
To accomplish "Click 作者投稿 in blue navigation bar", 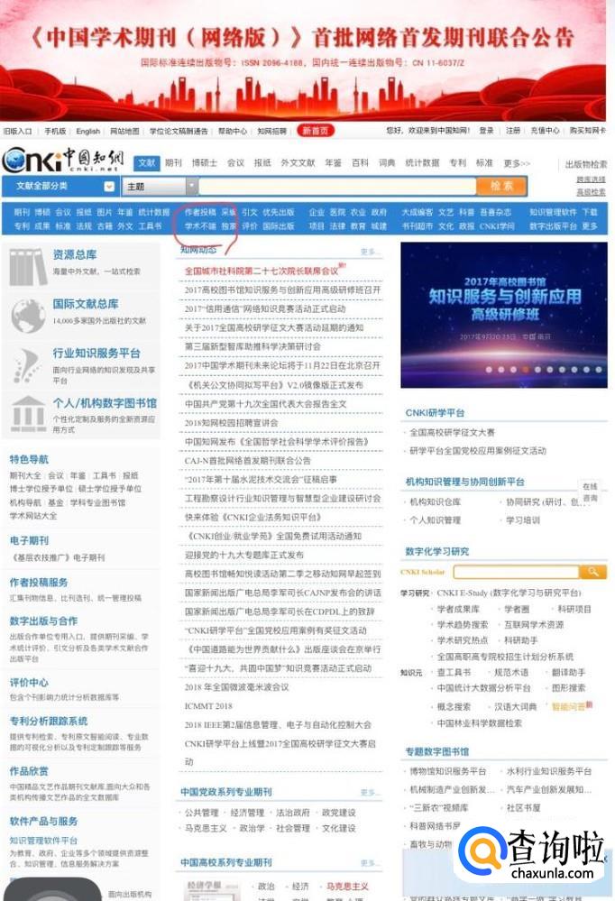I will tap(200, 212).
